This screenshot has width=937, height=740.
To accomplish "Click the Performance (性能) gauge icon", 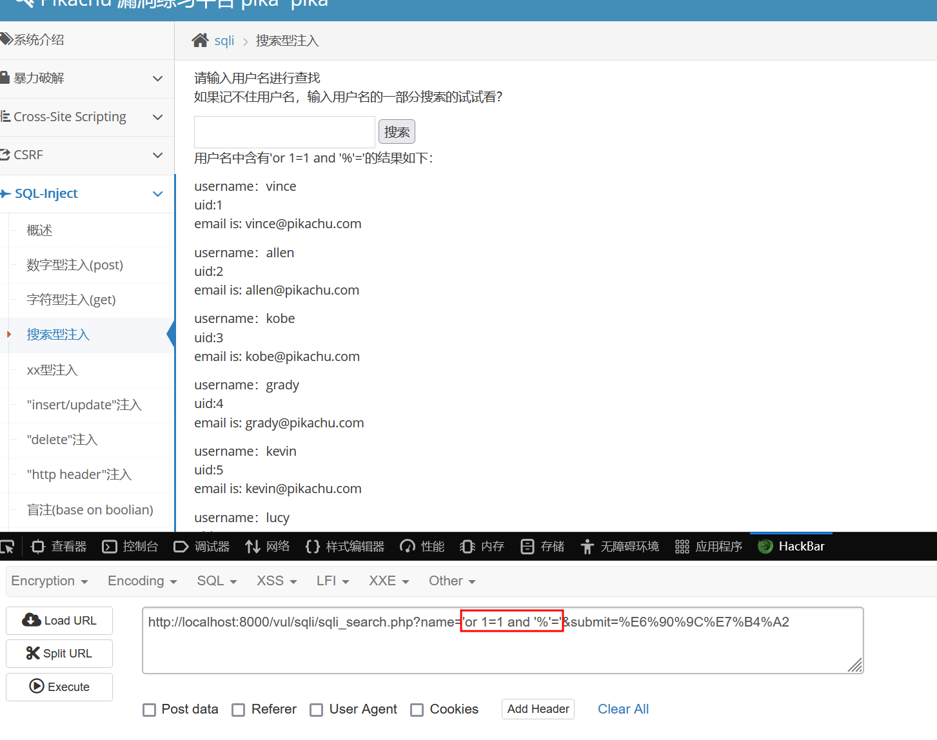I will [408, 547].
